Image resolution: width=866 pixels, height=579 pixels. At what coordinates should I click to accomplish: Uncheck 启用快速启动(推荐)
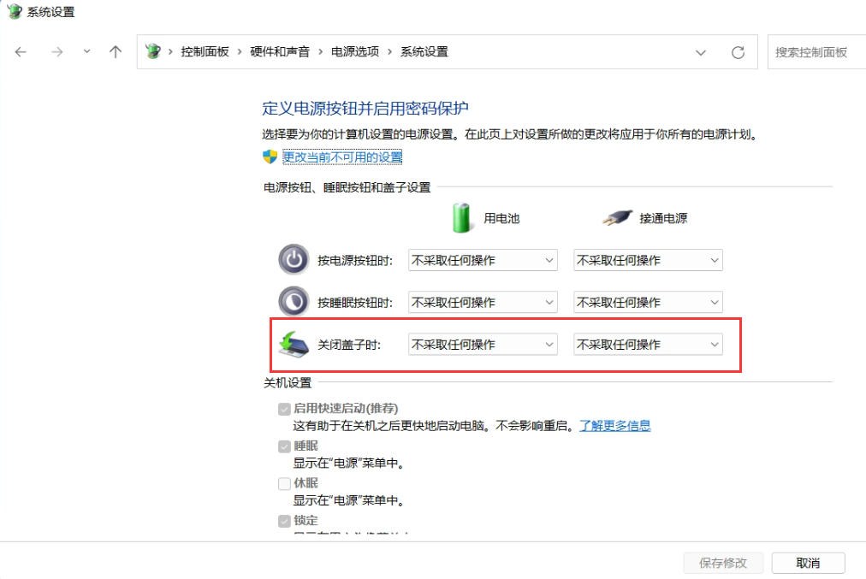285,408
